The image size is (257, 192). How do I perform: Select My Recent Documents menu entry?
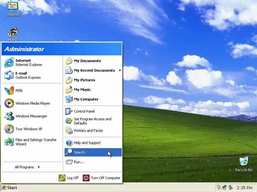pos(93,70)
